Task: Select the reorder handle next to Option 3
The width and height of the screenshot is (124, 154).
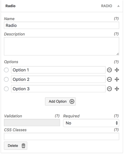Action: (117, 89)
